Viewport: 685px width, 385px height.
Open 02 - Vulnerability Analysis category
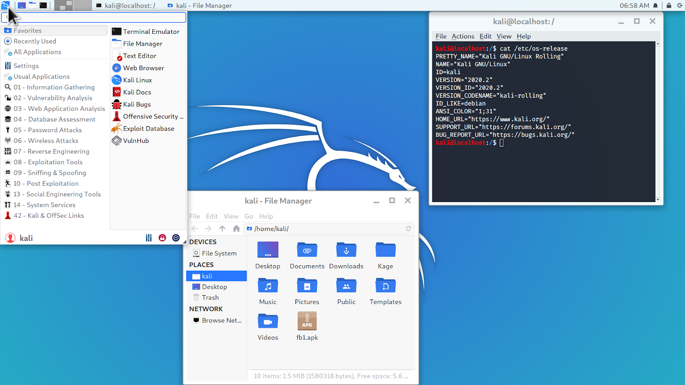pos(55,98)
